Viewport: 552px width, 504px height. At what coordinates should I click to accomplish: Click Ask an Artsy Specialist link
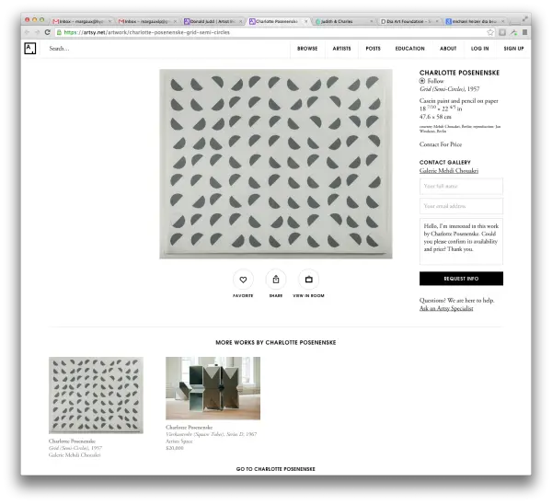coord(446,308)
